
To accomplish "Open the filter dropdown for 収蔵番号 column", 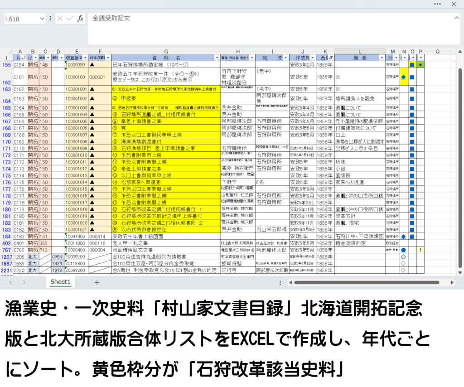I will pos(85,58).
